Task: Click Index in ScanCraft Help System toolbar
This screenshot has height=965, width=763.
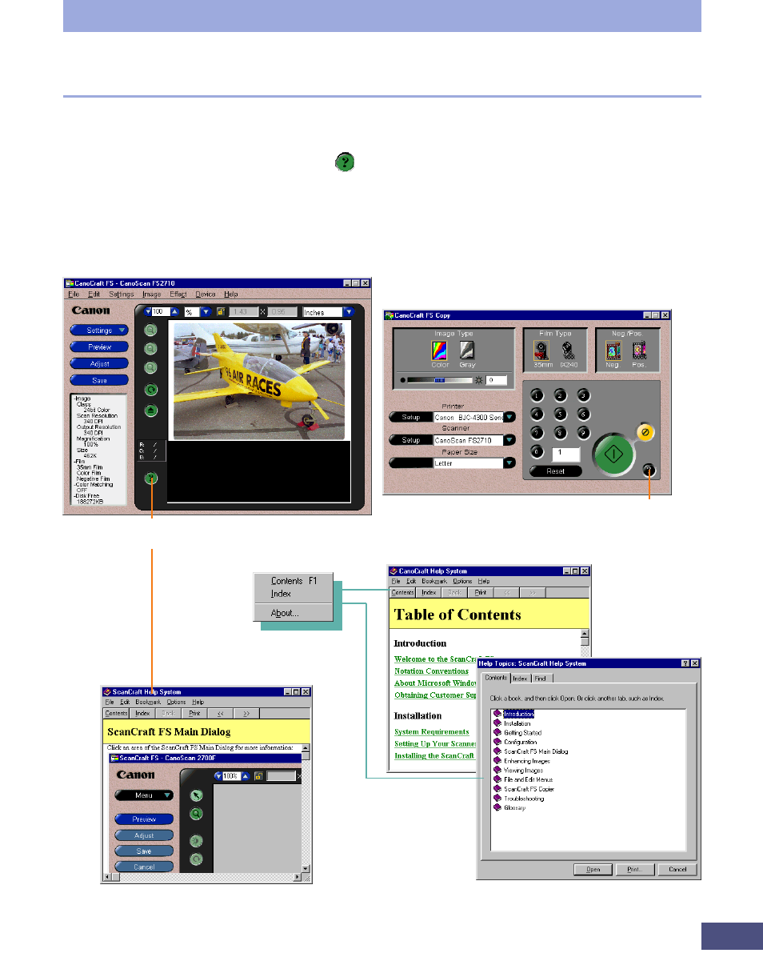Action: (x=142, y=713)
